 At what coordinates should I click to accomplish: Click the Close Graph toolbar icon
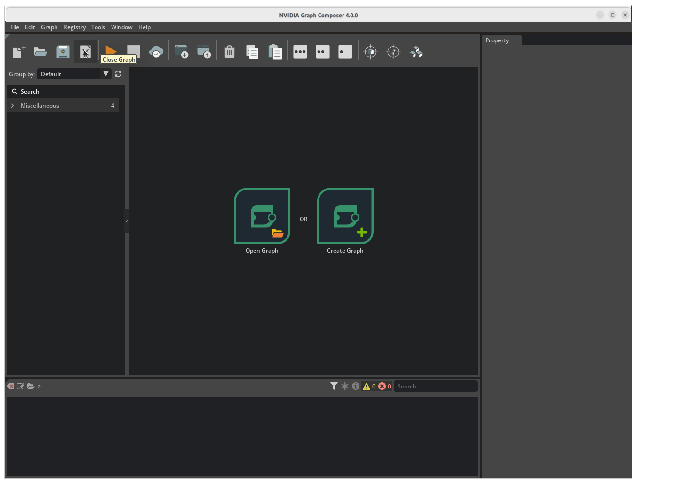(86, 52)
